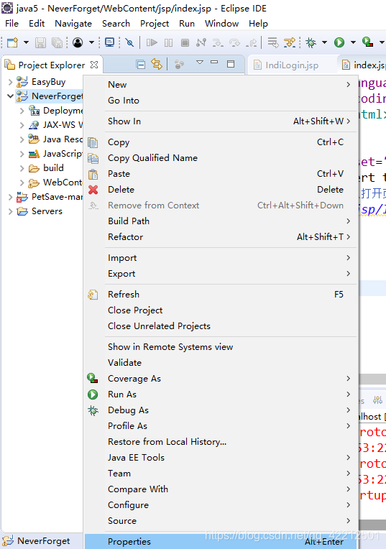Choose Refresh in the context menu

point(221,295)
